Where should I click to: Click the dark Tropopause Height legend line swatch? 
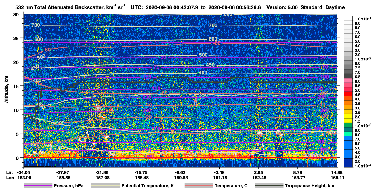[269, 186]
